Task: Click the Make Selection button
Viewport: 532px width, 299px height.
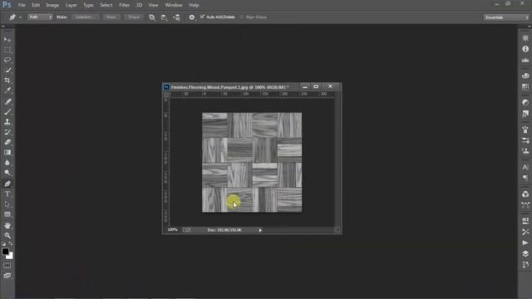Action: point(85,17)
